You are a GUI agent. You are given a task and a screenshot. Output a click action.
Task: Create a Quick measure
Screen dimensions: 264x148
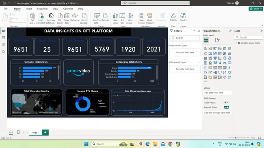[x=150, y=19]
